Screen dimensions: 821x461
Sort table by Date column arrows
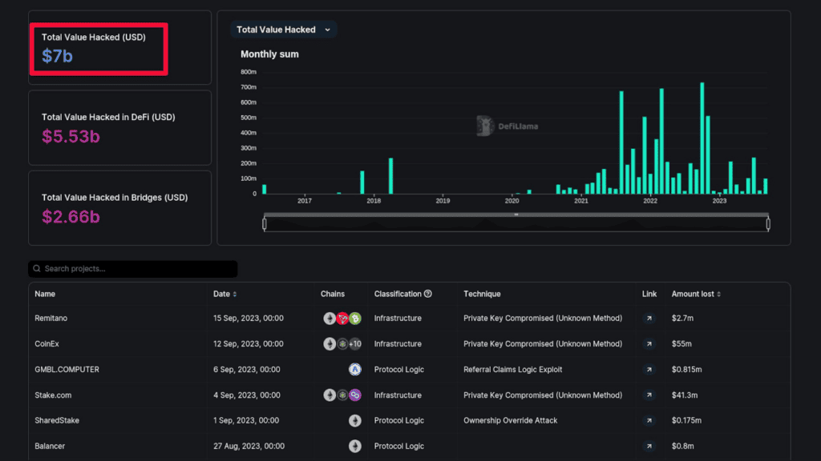[x=235, y=295]
